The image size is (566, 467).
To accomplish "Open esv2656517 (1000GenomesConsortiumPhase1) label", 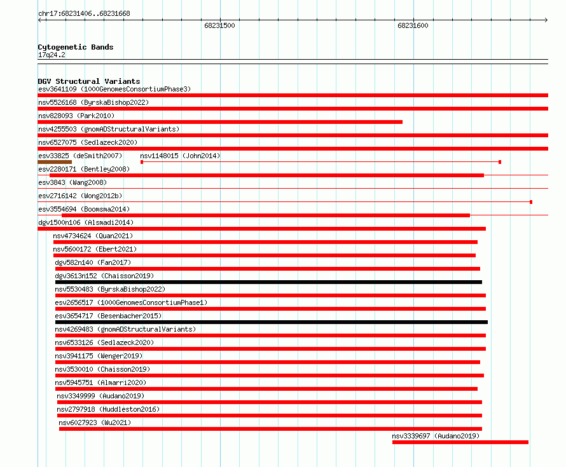I will [x=131, y=302].
